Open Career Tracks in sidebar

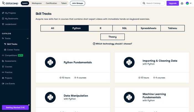[13, 50]
